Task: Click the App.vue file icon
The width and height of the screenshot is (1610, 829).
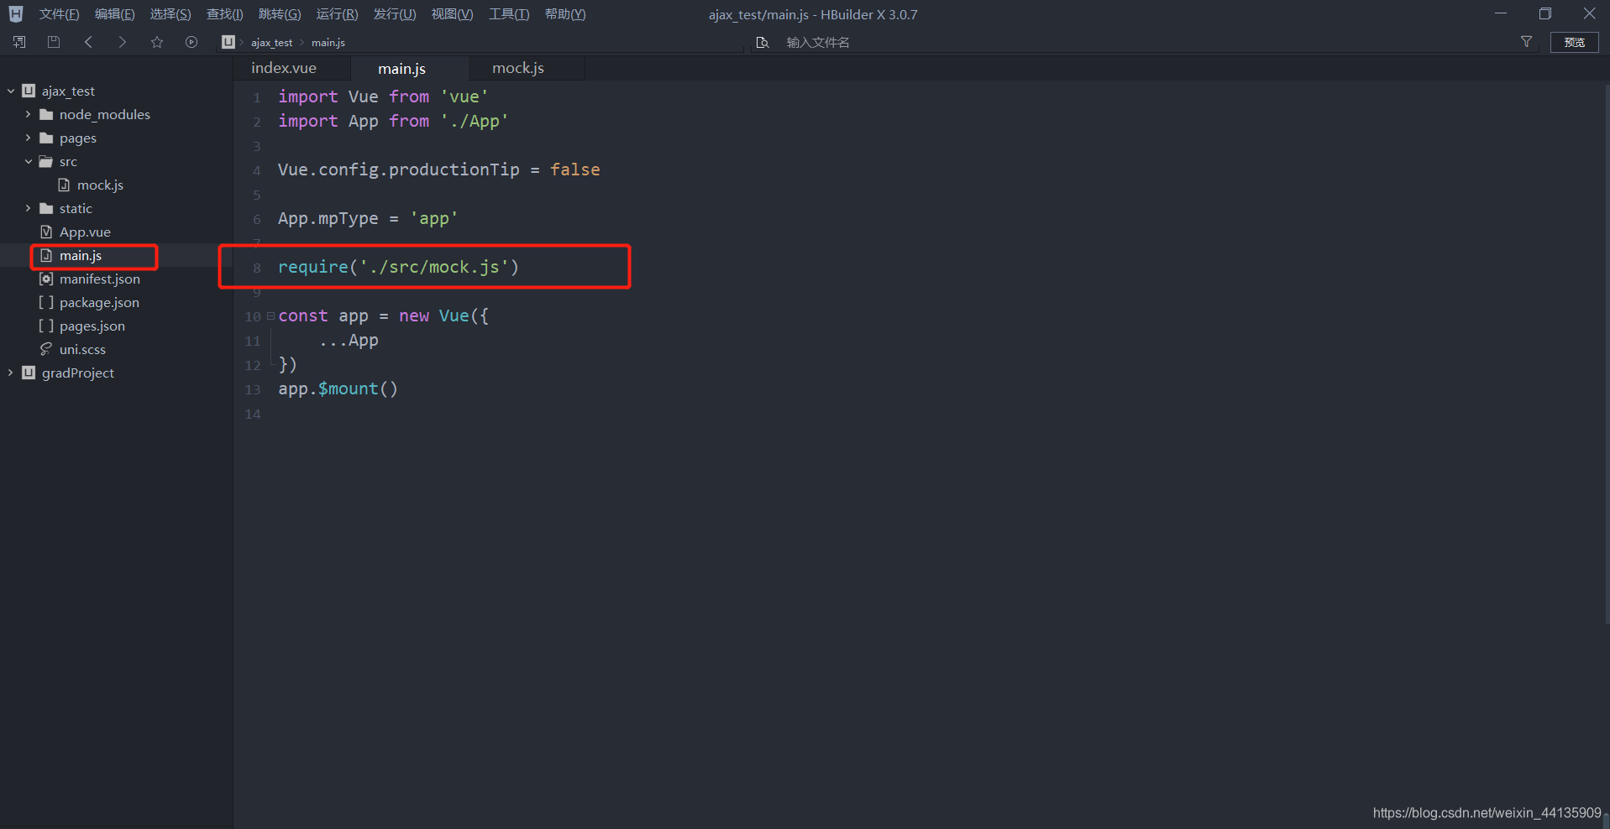Action: pyautogui.click(x=46, y=232)
